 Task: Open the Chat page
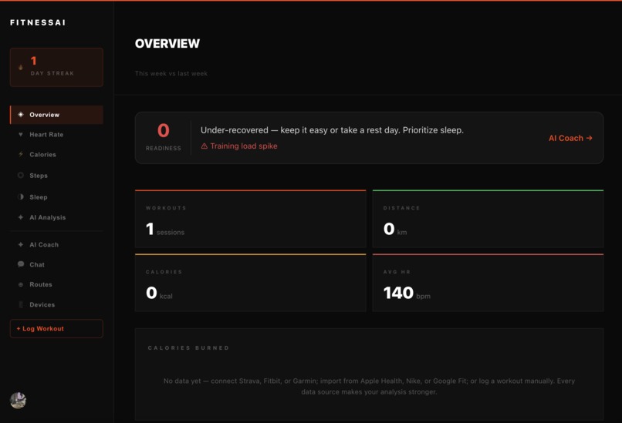tap(56, 264)
